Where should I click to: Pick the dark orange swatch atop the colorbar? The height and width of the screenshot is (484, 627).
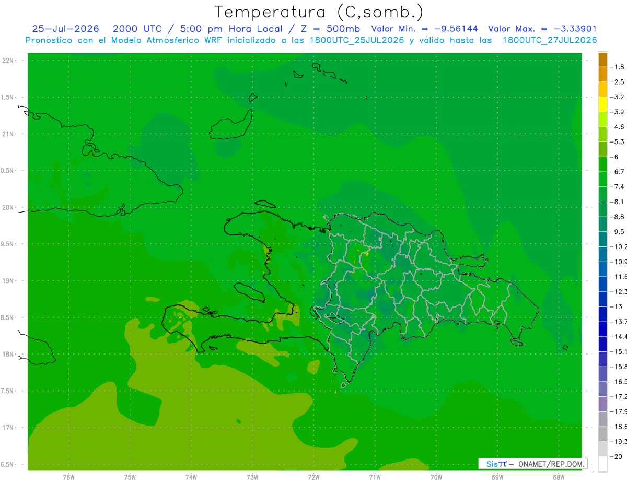click(602, 60)
